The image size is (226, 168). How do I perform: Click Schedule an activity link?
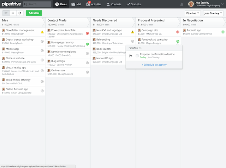pyautogui.click(x=154, y=65)
